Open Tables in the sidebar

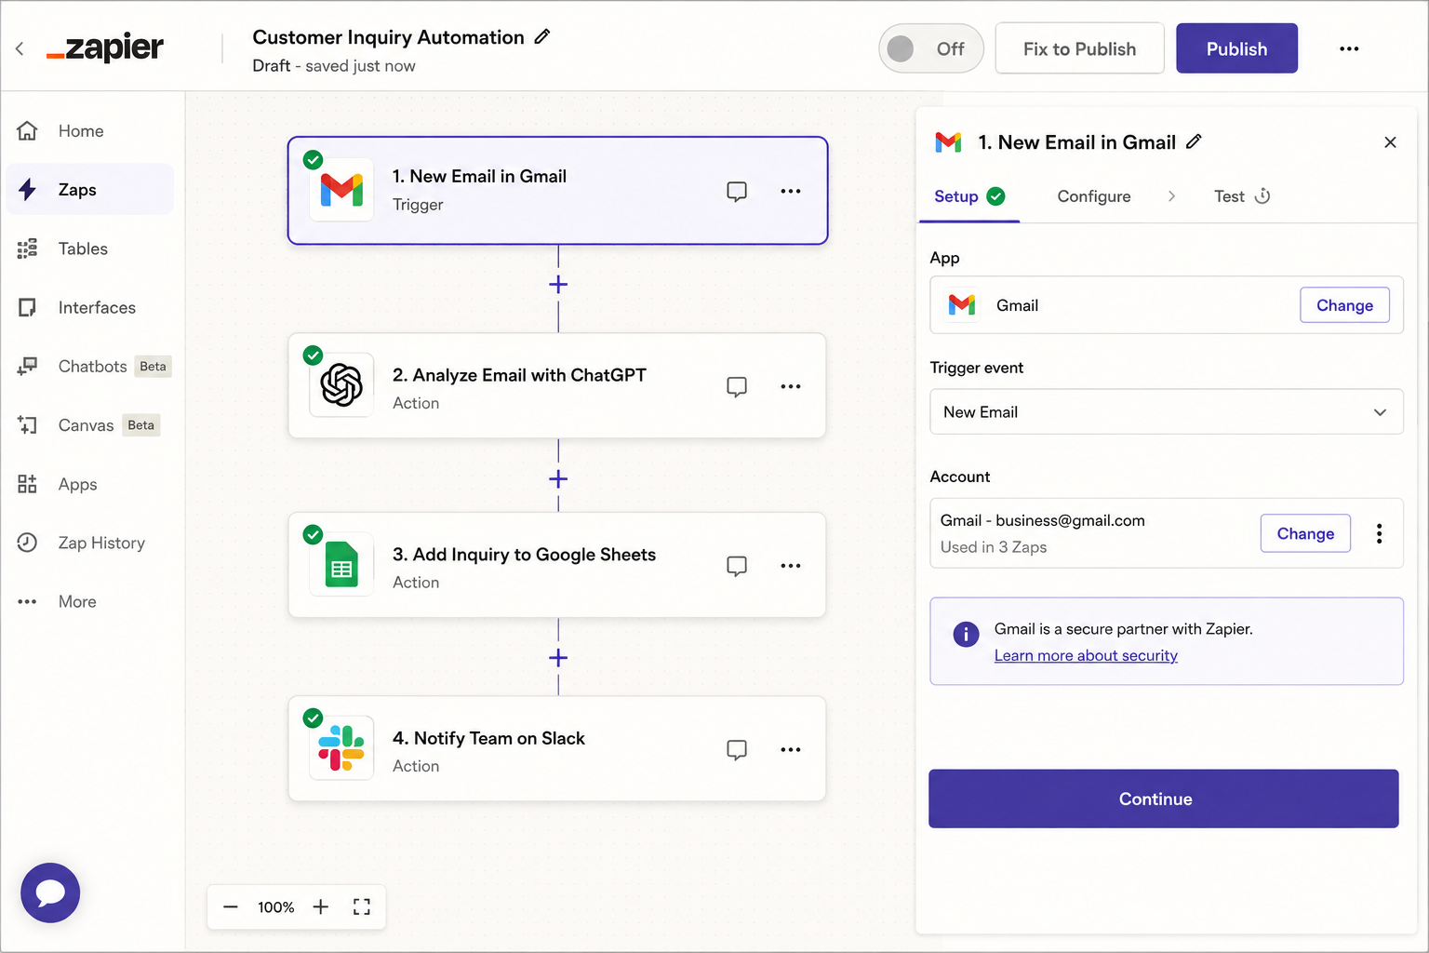pyautogui.click(x=89, y=248)
